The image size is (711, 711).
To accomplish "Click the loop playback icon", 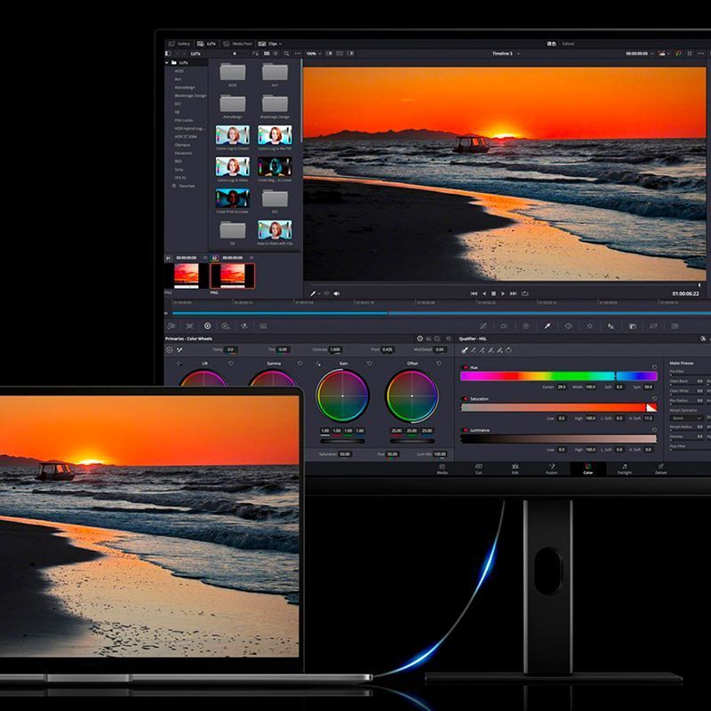I will coord(524,294).
